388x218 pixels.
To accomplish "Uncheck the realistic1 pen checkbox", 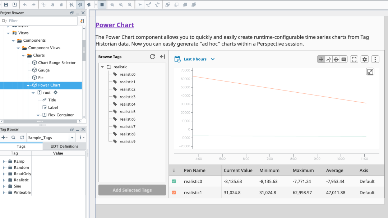I will pyautogui.click(x=174, y=193).
